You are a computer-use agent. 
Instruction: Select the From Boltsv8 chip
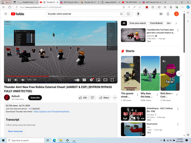156,23
